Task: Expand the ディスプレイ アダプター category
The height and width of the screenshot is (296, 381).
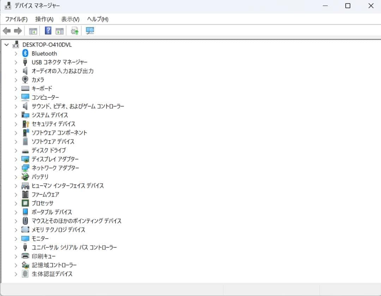Action: pyautogui.click(x=16, y=159)
